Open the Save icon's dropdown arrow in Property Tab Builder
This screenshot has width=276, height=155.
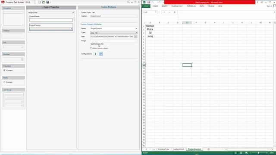click(x=50, y=2)
